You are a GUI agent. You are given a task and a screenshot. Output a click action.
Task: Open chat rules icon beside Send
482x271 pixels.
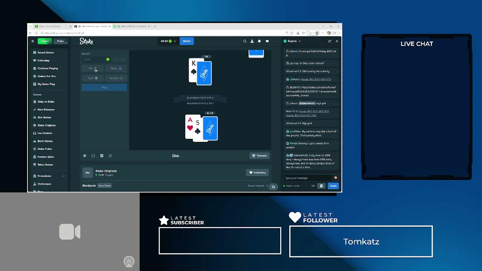point(321,186)
